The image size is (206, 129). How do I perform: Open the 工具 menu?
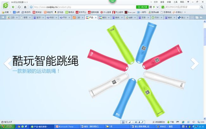(175, 2)
